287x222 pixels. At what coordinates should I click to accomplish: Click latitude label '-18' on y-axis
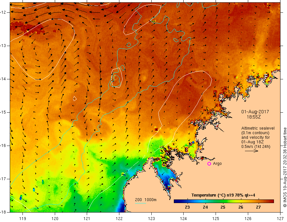[x=3, y=212]
